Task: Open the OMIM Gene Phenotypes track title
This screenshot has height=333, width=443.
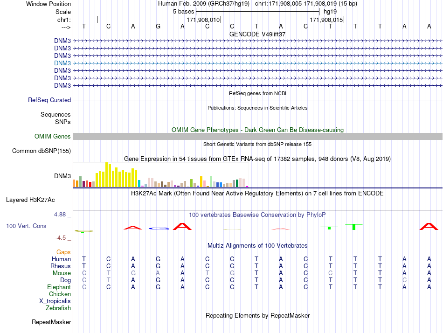Action: (x=257, y=130)
